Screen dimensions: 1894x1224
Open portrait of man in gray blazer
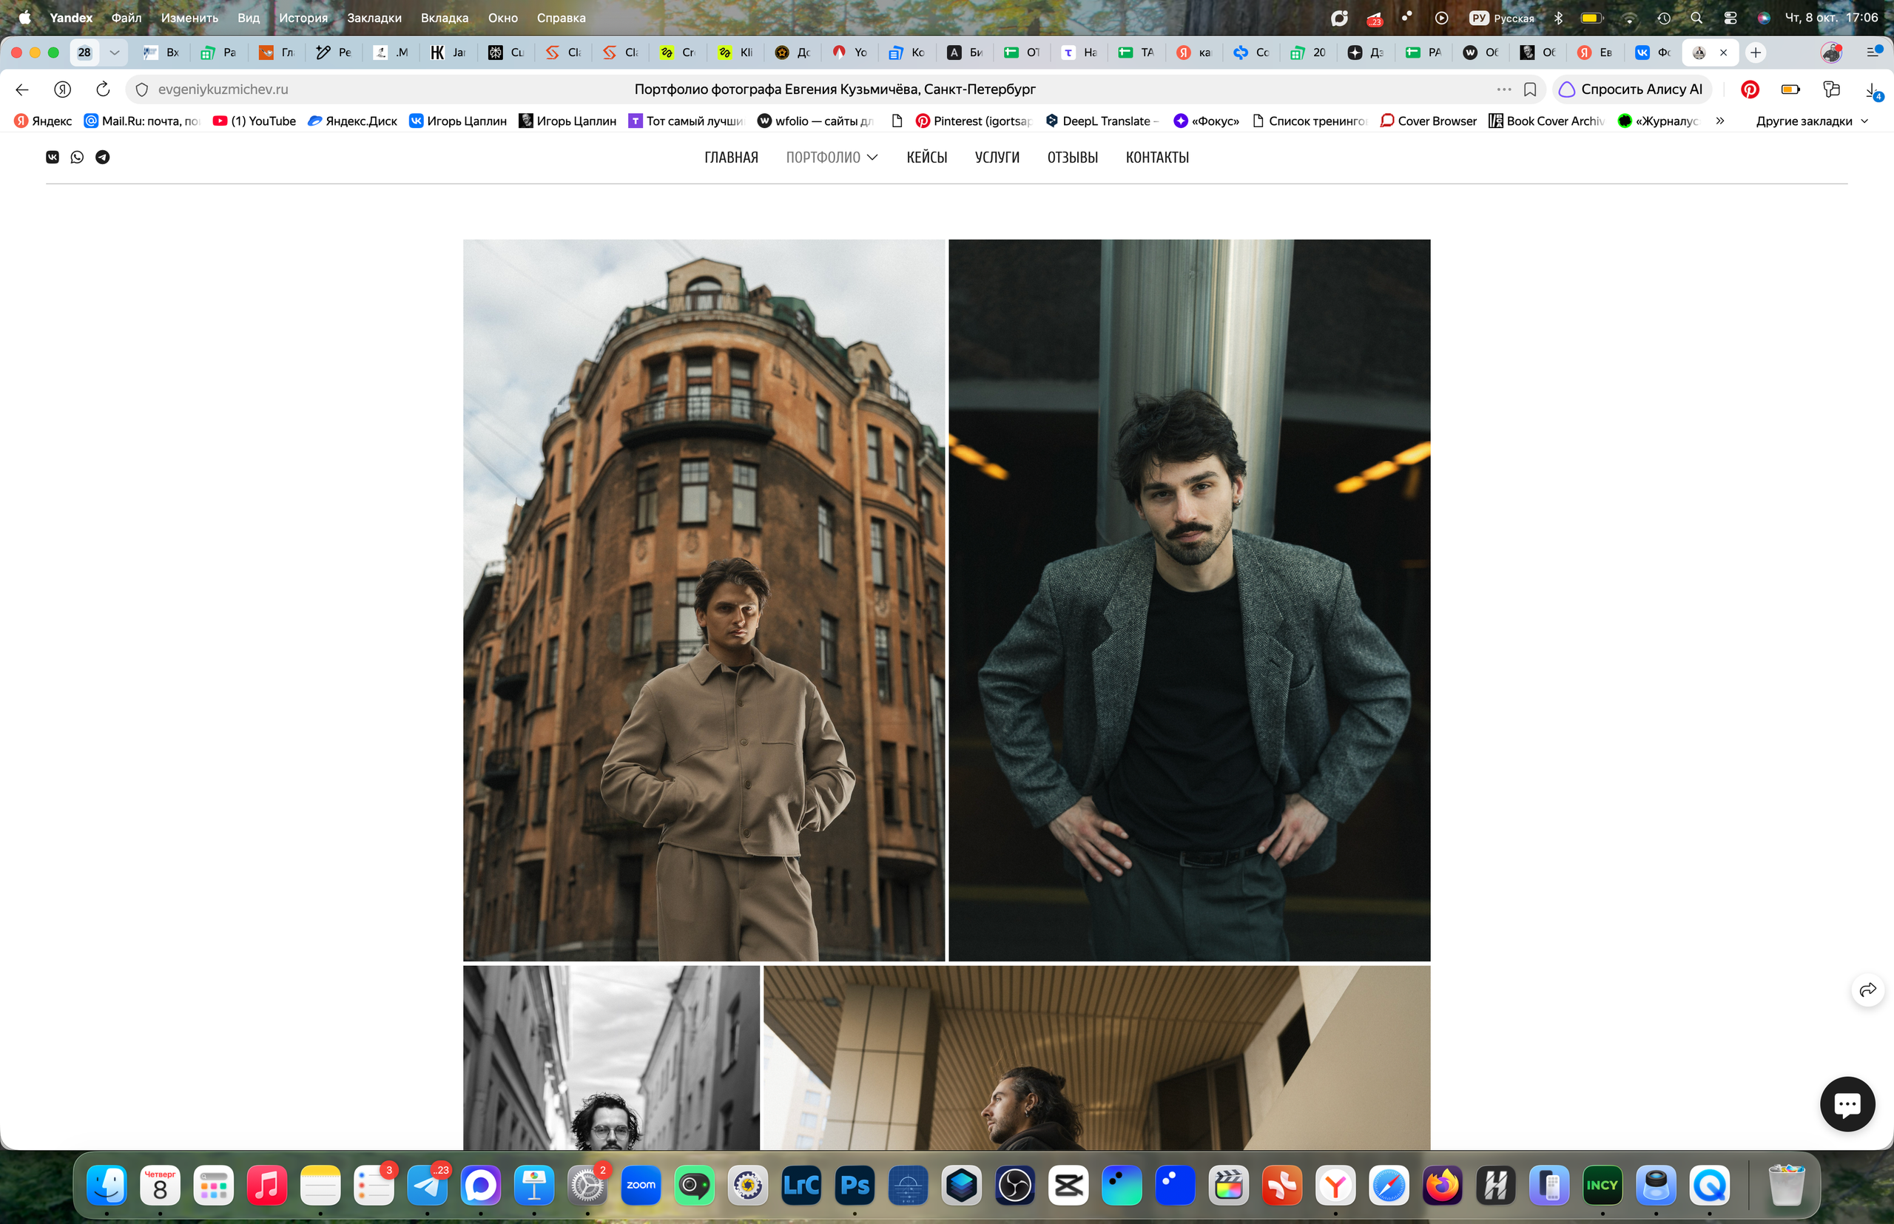[1189, 600]
